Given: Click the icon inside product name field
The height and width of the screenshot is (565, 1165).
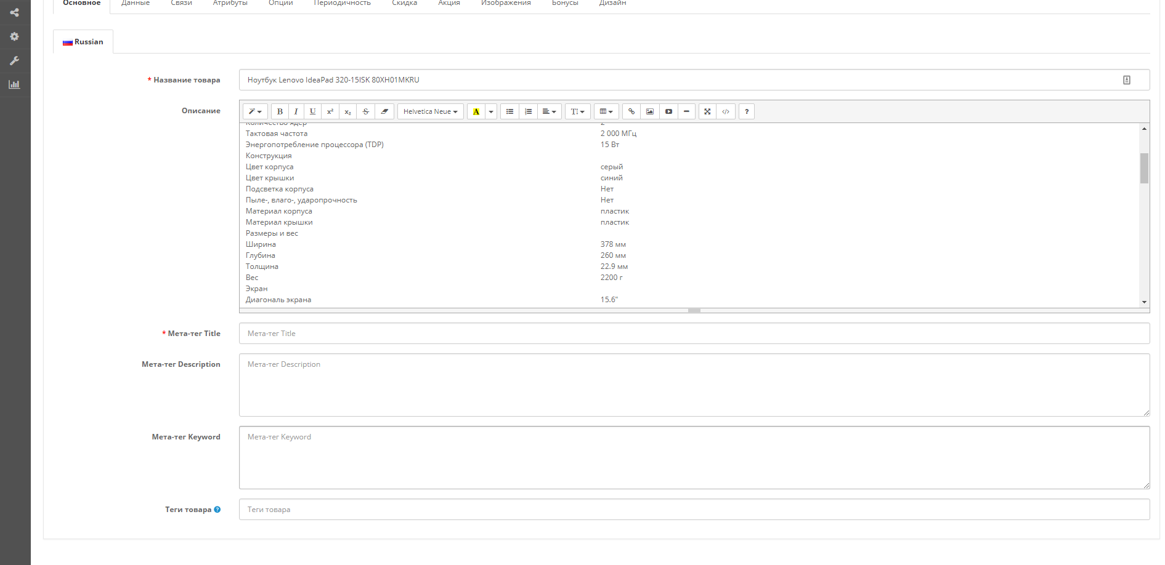Looking at the screenshot, I should click(1127, 80).
